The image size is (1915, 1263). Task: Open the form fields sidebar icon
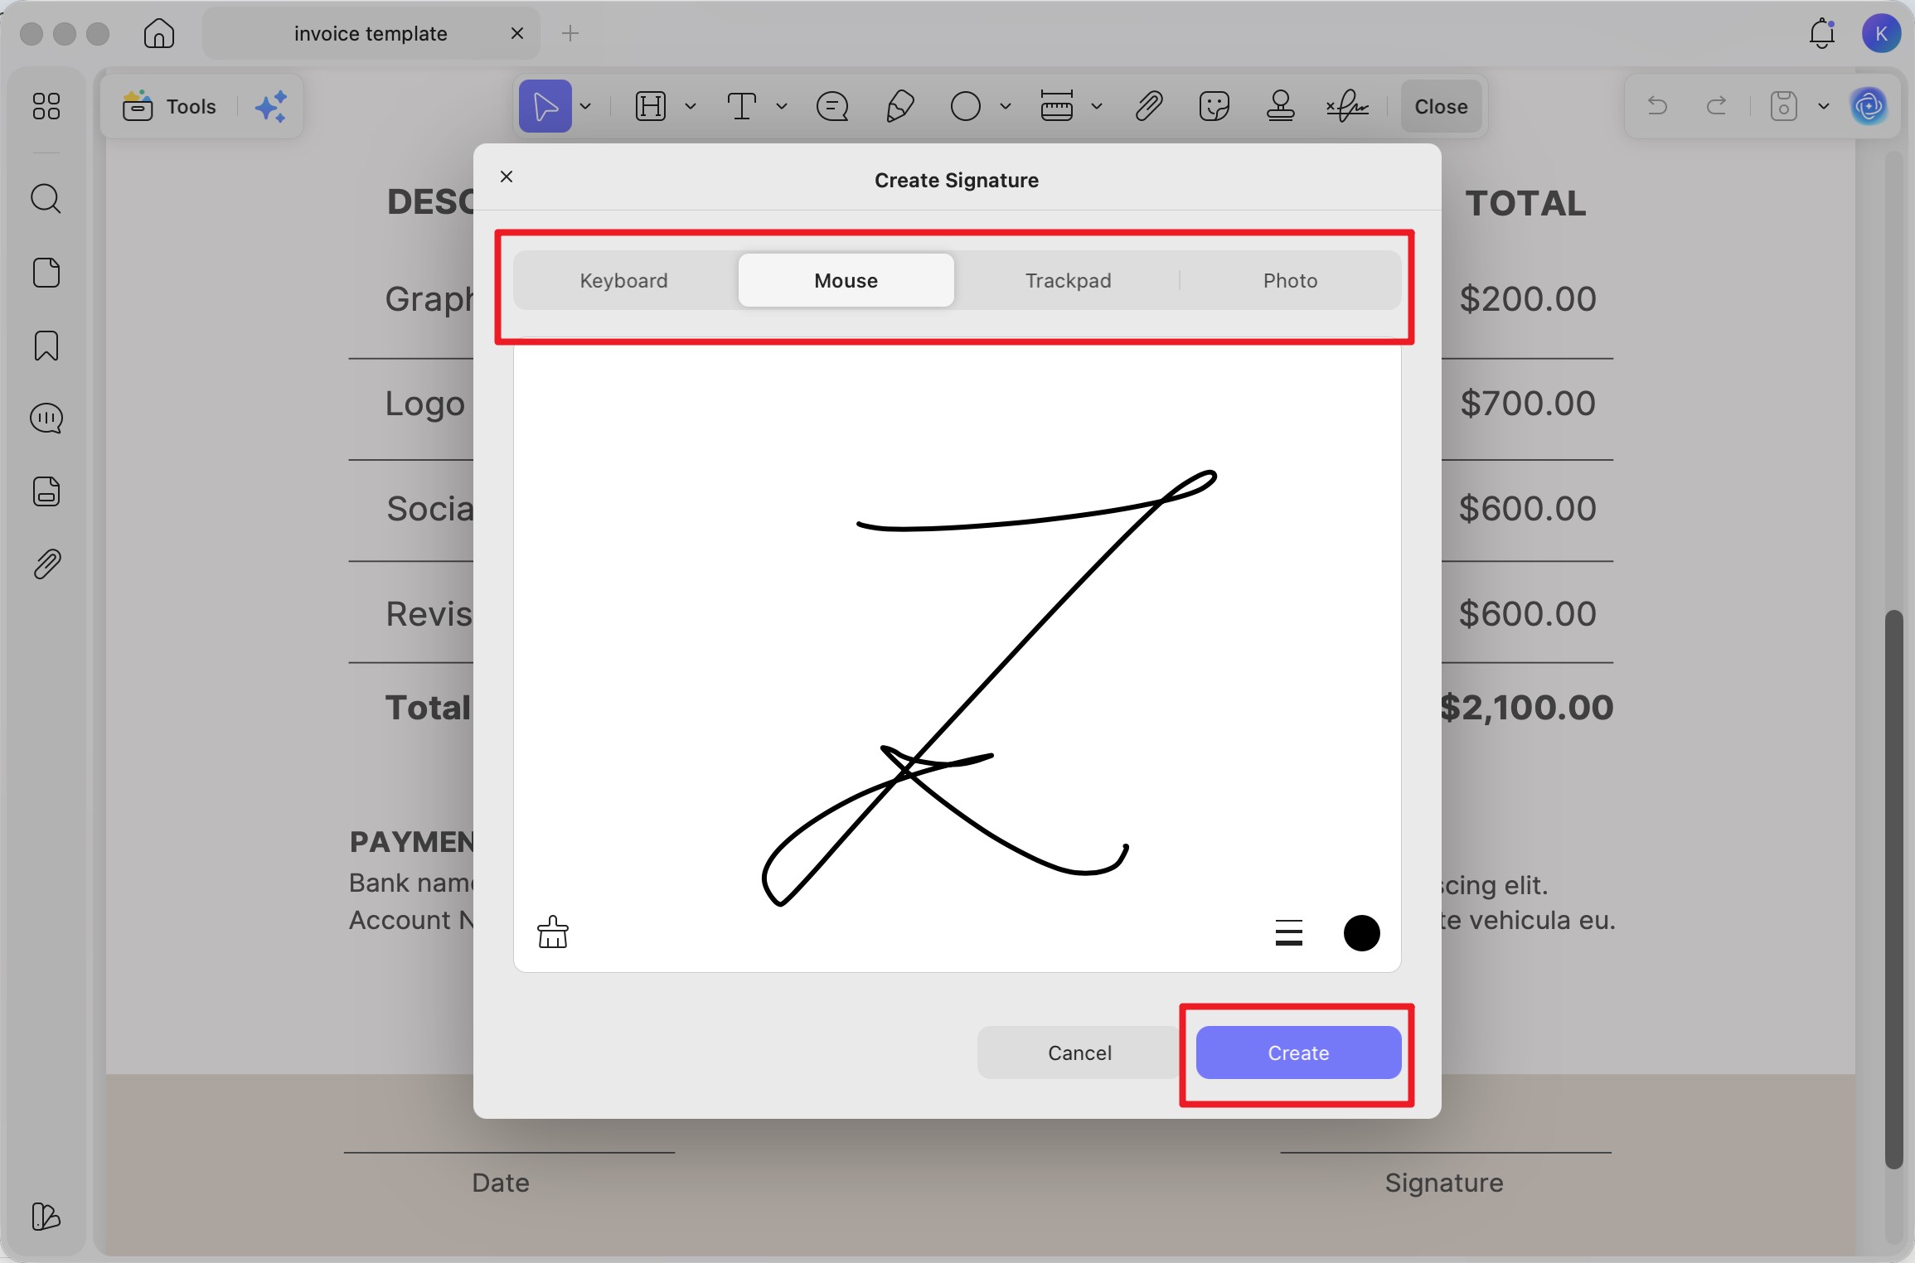46,491
